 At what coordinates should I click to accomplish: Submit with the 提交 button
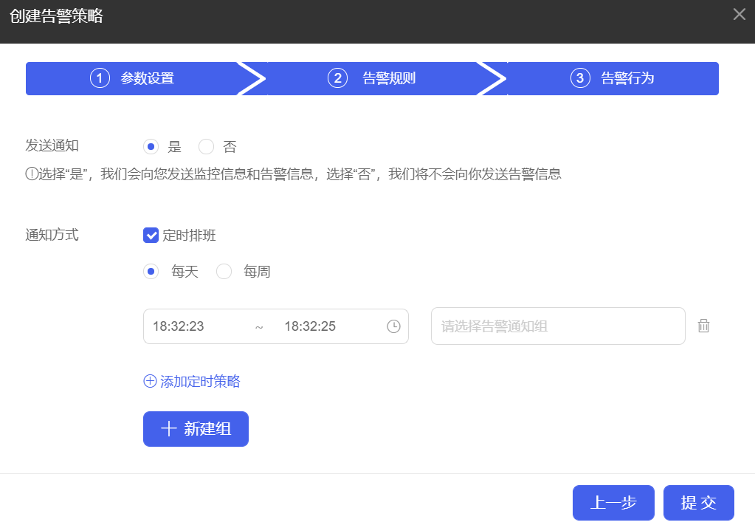[699, 502]
